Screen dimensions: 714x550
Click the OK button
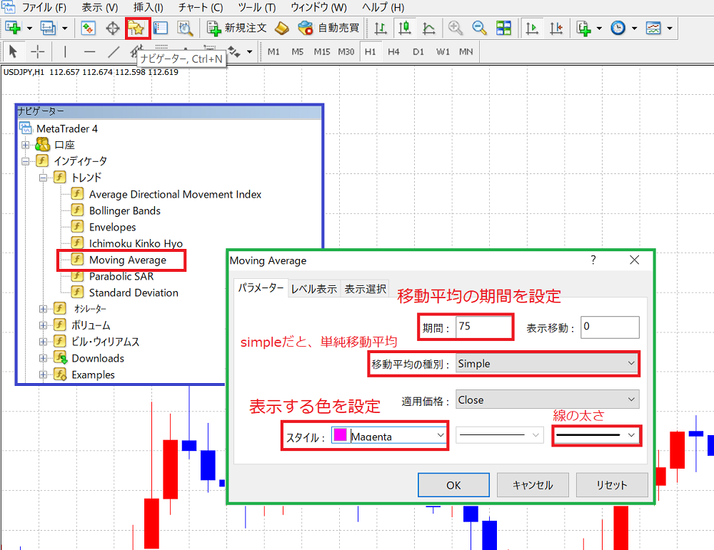coord(453,485)
